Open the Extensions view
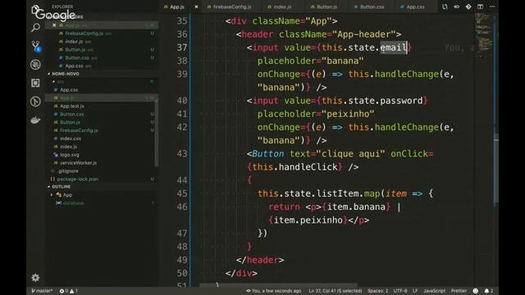Image resolution: width=525 pixels, height=295 pixels. pyautogui.click(x=35, y=83)
